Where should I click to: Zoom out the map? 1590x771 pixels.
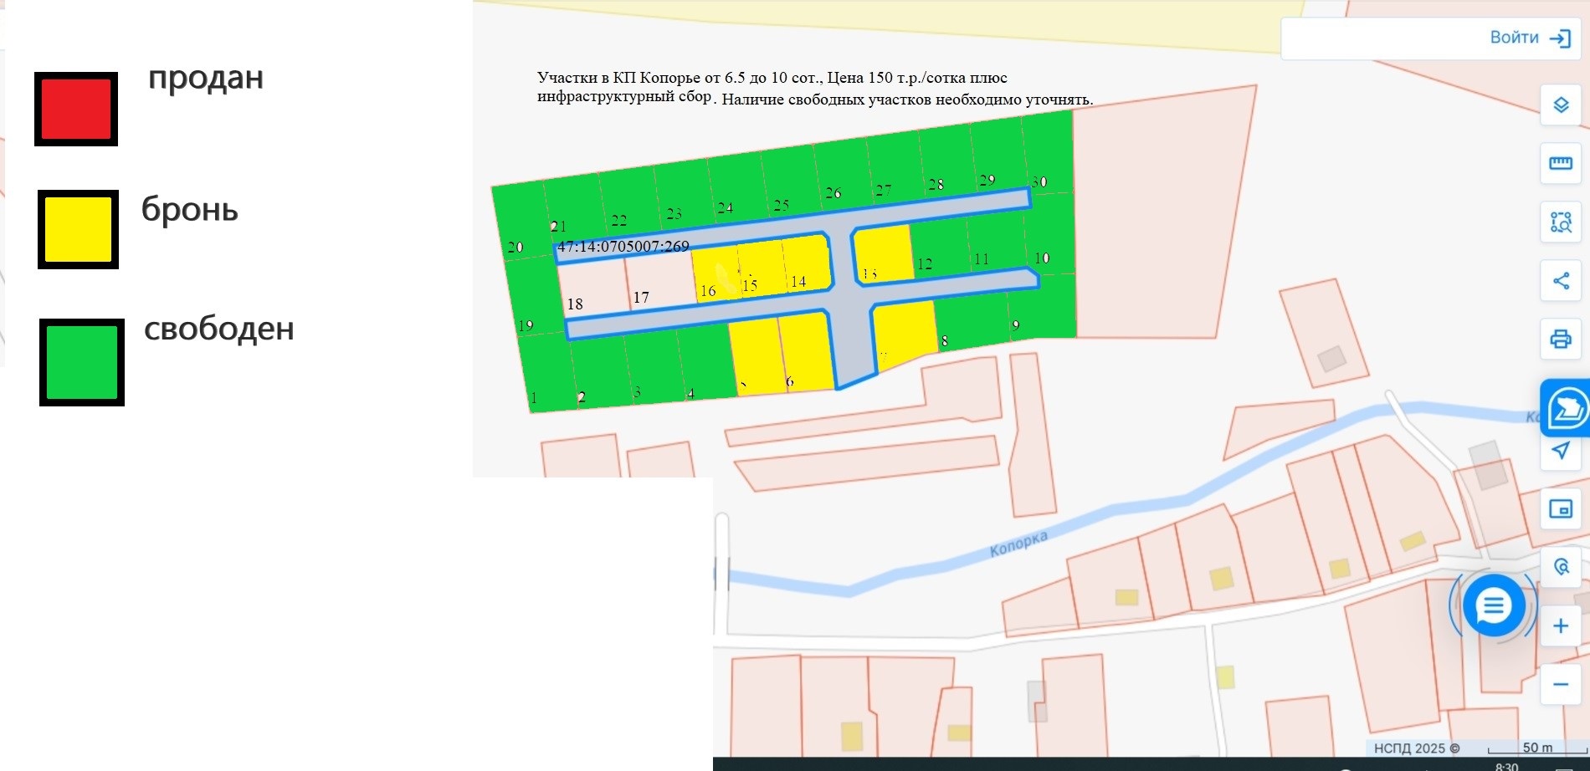(x=1561, y=684)
